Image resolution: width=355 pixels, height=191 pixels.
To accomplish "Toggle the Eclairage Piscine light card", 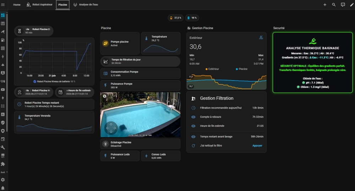I will click(x=140, y=144).
